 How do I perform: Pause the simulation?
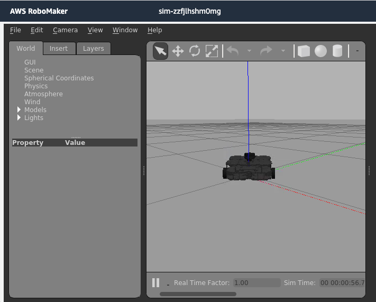click(155, 283)
